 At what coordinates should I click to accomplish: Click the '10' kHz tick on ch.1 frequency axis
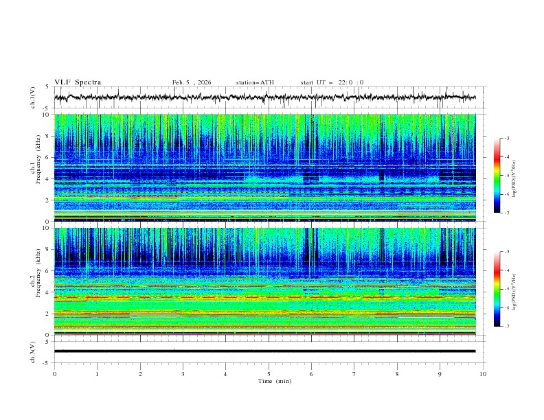pos(47,115)
